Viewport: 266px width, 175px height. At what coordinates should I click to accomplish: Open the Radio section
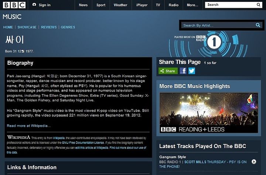coord(174,5)
